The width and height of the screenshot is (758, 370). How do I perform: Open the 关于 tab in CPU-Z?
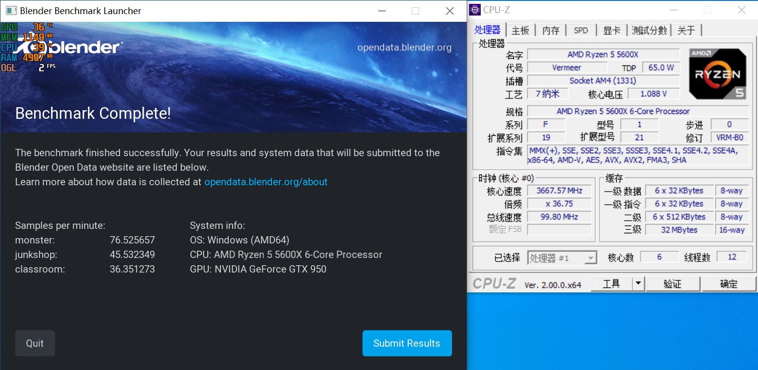click(x=687, y=30)
